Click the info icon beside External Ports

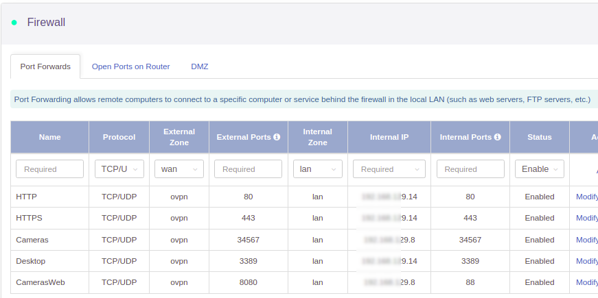(277, 137)
